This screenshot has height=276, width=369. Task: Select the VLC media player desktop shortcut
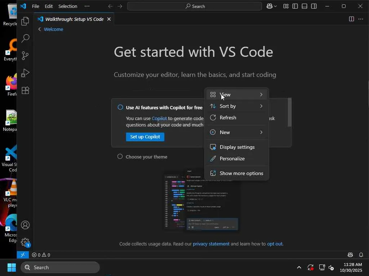point(10,194)
